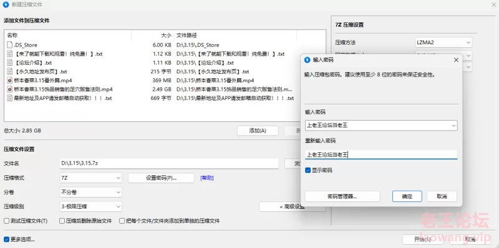The width and height of the screenshot is (499, 248).
Task: Click the 215 字节 size cell
Action: point(161,71)
